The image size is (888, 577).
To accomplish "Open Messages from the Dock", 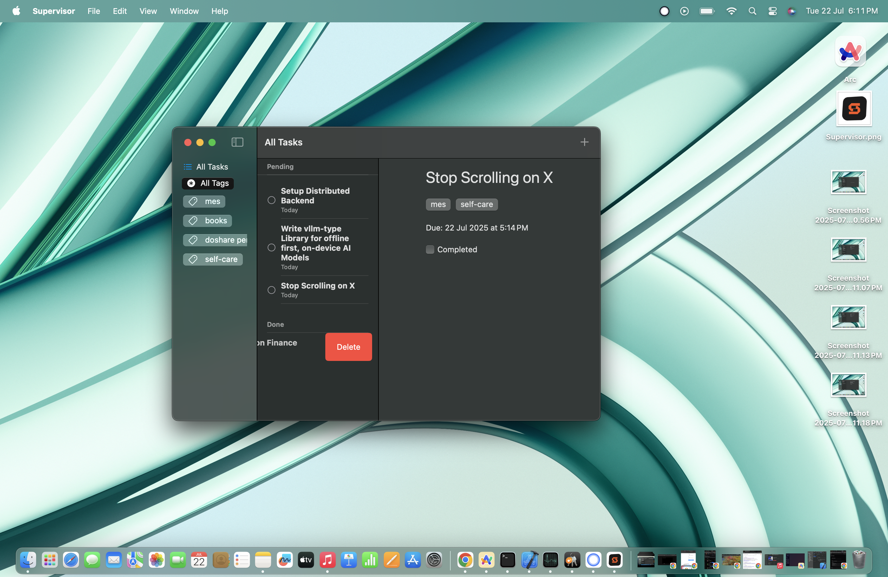I will click(x=92, y=560).
